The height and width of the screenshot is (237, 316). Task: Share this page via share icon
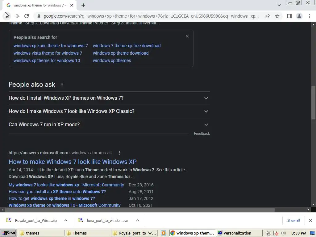coord(267,16)
